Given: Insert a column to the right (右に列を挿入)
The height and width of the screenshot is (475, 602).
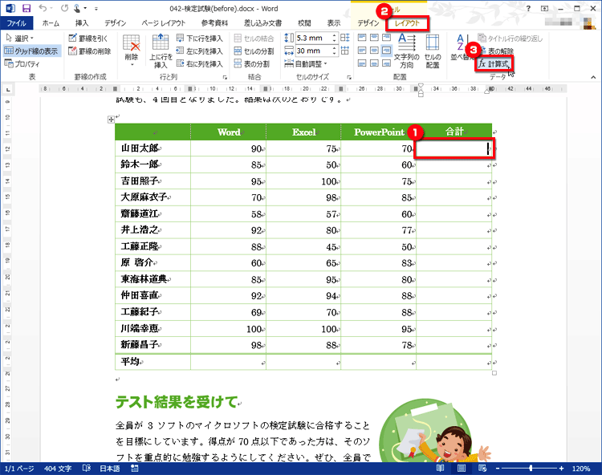Looking at the screenshot, I should tap(200, 63).
